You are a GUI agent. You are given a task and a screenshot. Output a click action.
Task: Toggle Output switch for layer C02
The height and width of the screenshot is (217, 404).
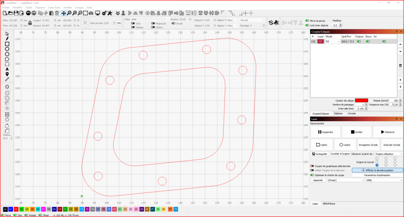pyautogui.click(x=359, y=41)
